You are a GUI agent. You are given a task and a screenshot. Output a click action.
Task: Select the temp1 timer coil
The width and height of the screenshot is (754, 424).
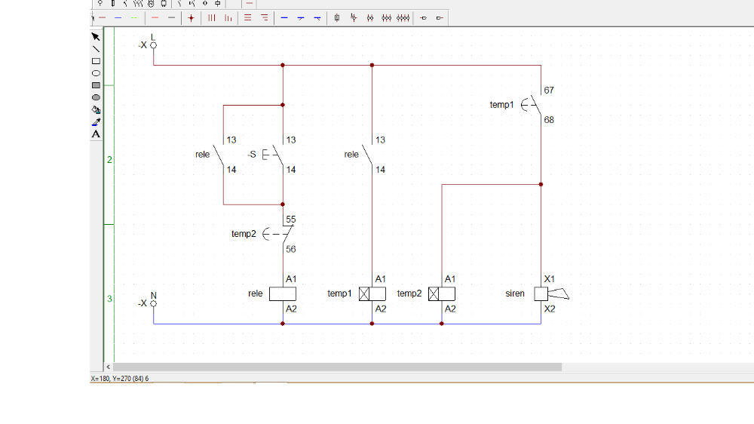pyautogui.click(x=372, y=293)
